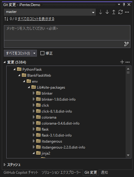Expand the itsdangerous-2.2.0.dist-info node
This screenshot has width=134, height=177.
33,147
